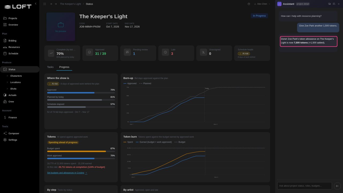Open the Projects folder icon in sidebar
This screenshot has height=193, width=343.
pos(5,18)
